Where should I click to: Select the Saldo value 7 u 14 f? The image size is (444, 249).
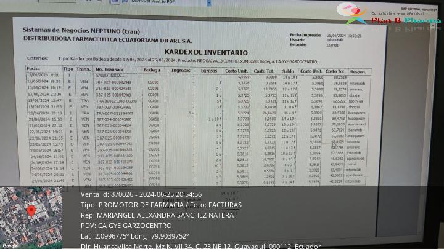289,182
